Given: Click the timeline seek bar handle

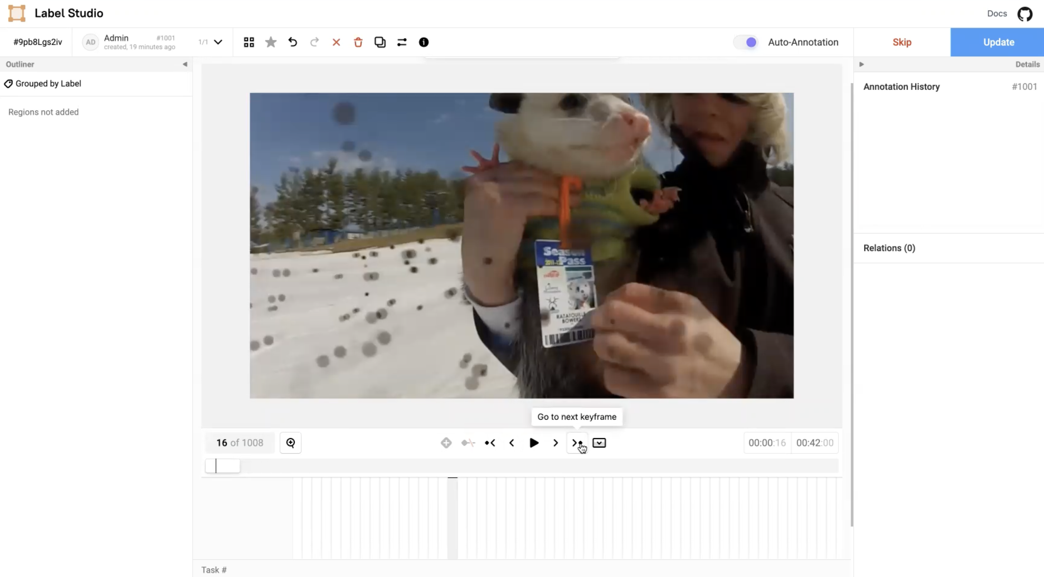Looking at the screenshot, I should [222, 465].
